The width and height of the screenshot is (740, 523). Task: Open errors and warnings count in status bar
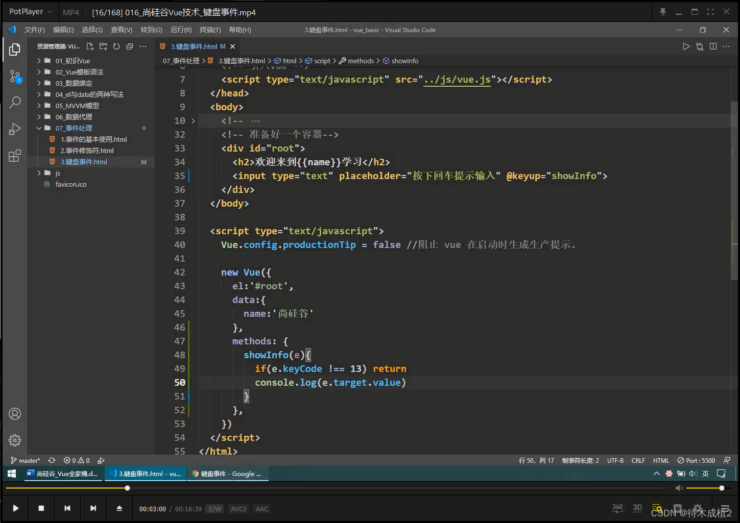click(x=77, y=460)
